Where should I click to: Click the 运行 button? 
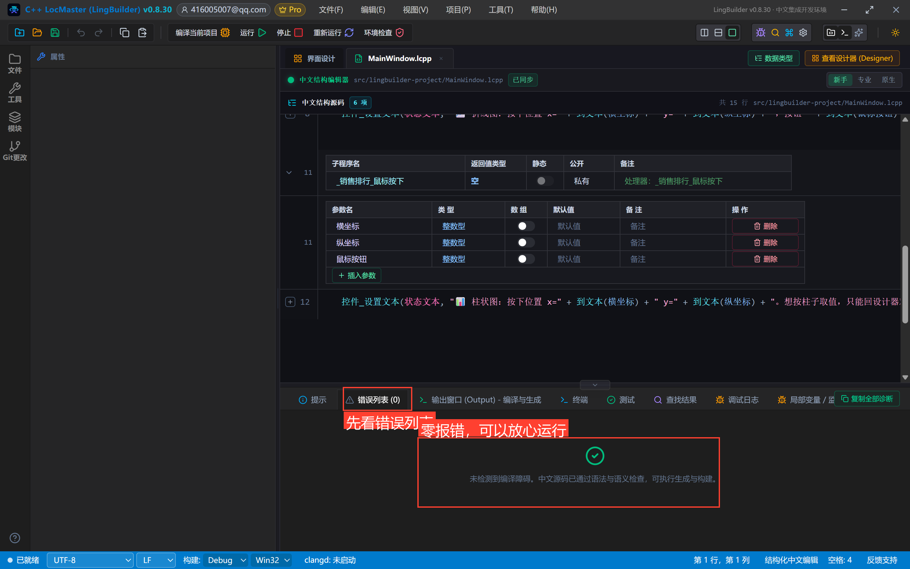click(x=253, y=33)
